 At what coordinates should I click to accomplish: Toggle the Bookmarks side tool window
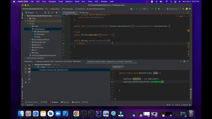pos(22,83)
